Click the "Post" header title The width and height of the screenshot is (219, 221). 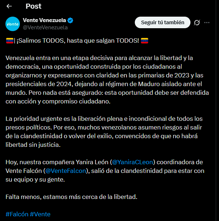tap(34, 6)
